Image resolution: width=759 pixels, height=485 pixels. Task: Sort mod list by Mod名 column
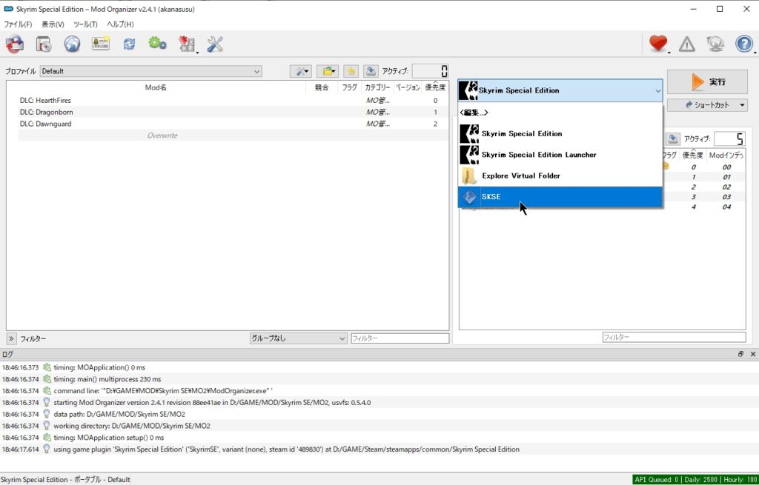point(156,87)
